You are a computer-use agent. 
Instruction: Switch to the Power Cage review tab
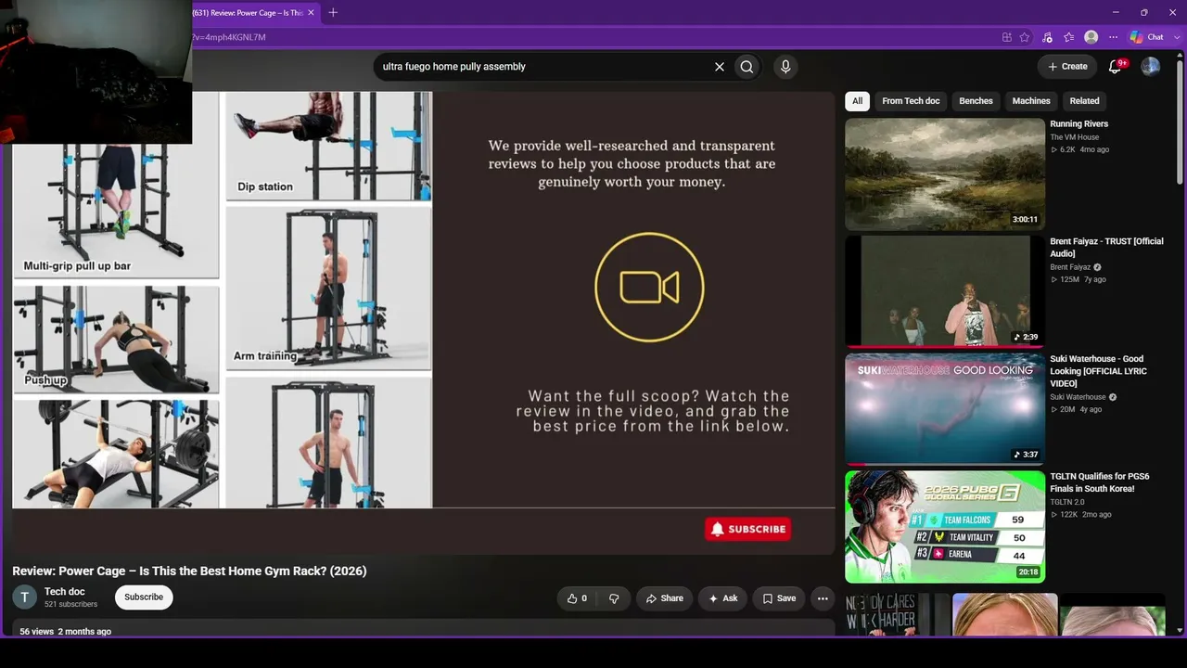pyautogui.click(x=247, y=12)
